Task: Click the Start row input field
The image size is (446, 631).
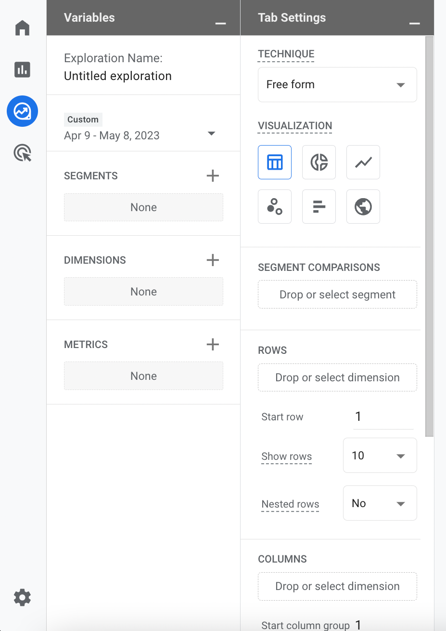Action: click(x=383, y=416)
